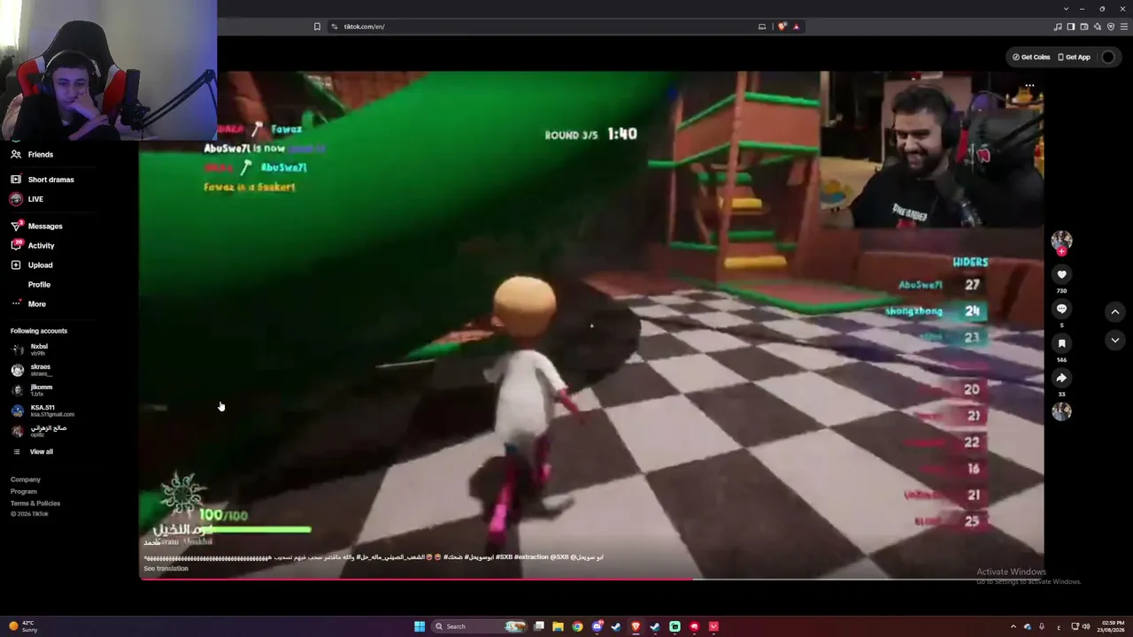Open the creator's avatar beside the video
This screenshot has width=1133, height=637.
(x=1061, y=240)
